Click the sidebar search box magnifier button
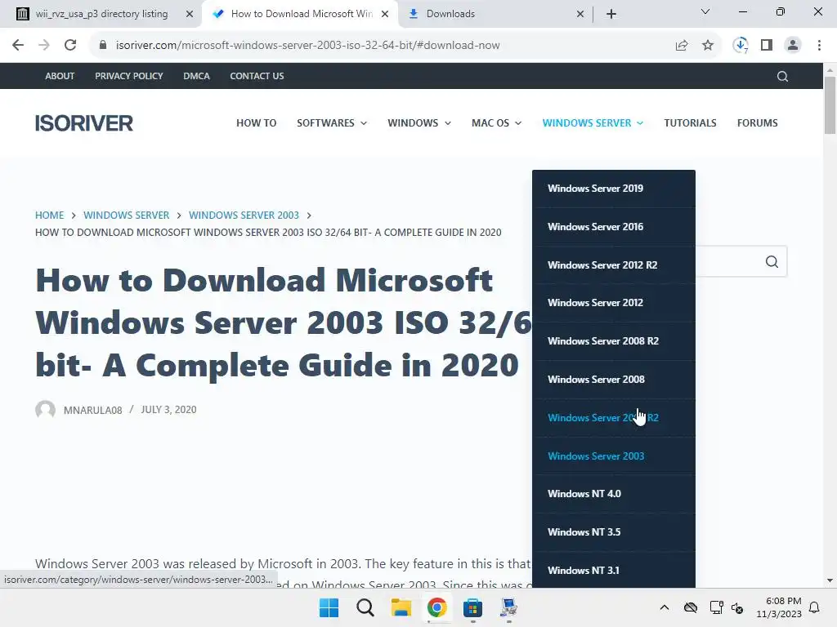This screenshot has width=837, height=627. 772,262
